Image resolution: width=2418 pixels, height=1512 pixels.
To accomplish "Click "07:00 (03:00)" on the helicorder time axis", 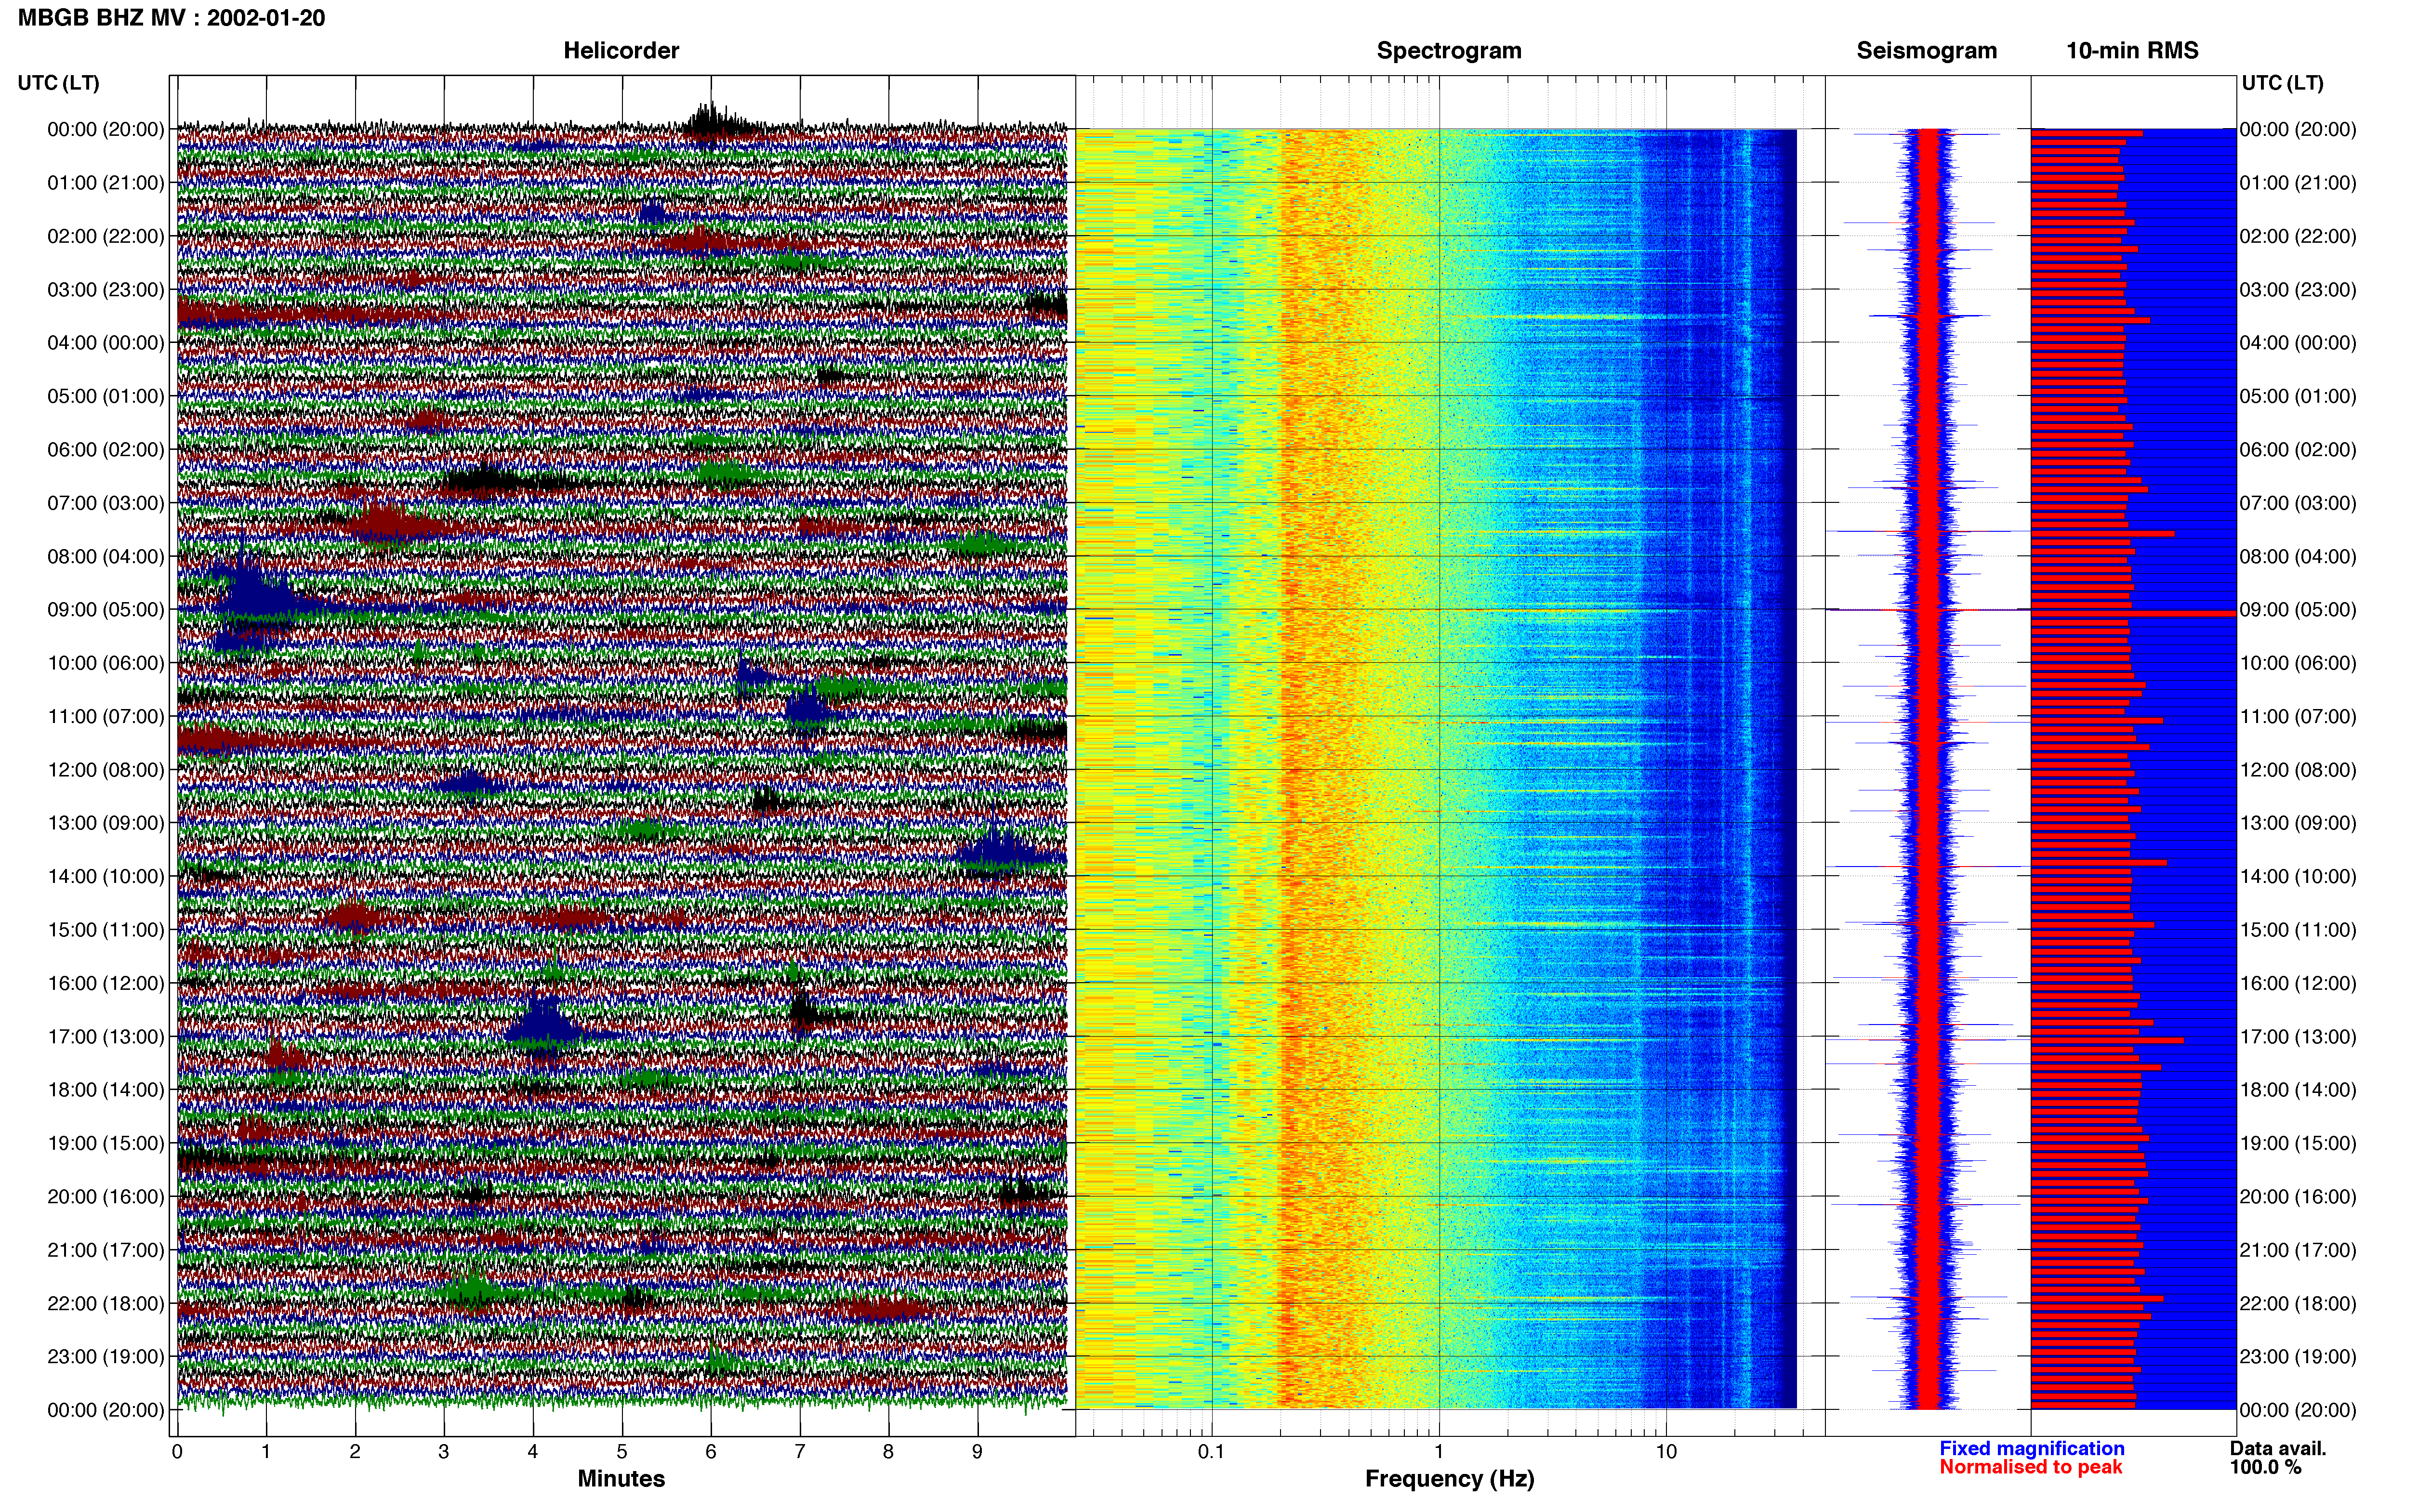I will [x=106, y=503].
